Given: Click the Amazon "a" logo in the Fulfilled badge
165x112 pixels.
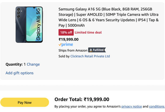Looking at the screenshot, I should pos(91,50).
